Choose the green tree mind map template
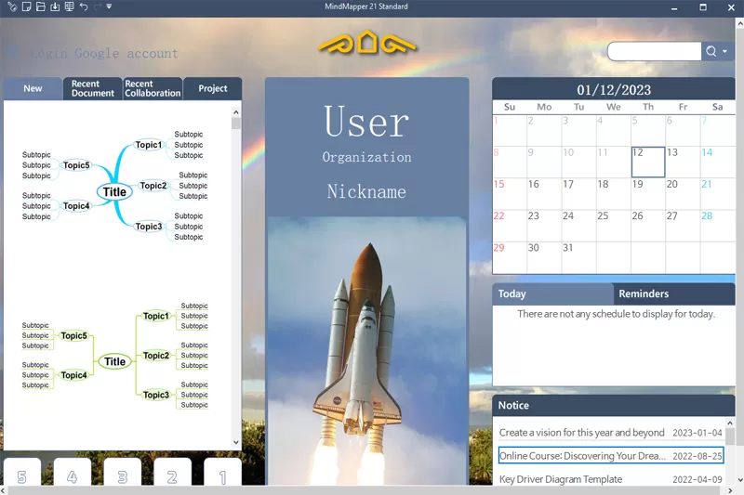Screen dimensions: 744x495 tap(114, 356)
